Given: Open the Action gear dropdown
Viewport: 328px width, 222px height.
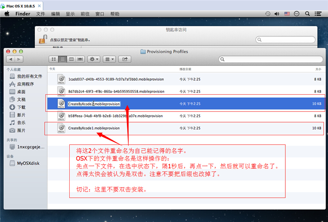Looking at the screenshot, I should pyautogui.click(x=94, y=59).
